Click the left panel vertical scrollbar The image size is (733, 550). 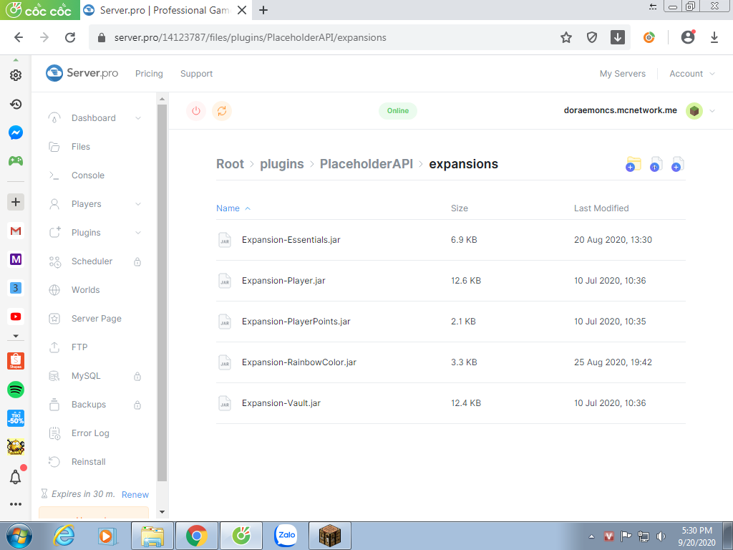coord(162,292)
